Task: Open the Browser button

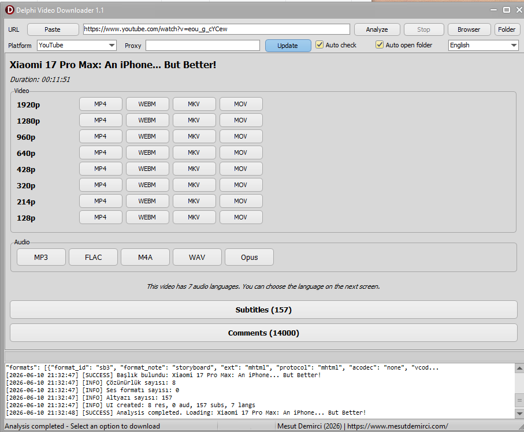Action: coord(469,29)
